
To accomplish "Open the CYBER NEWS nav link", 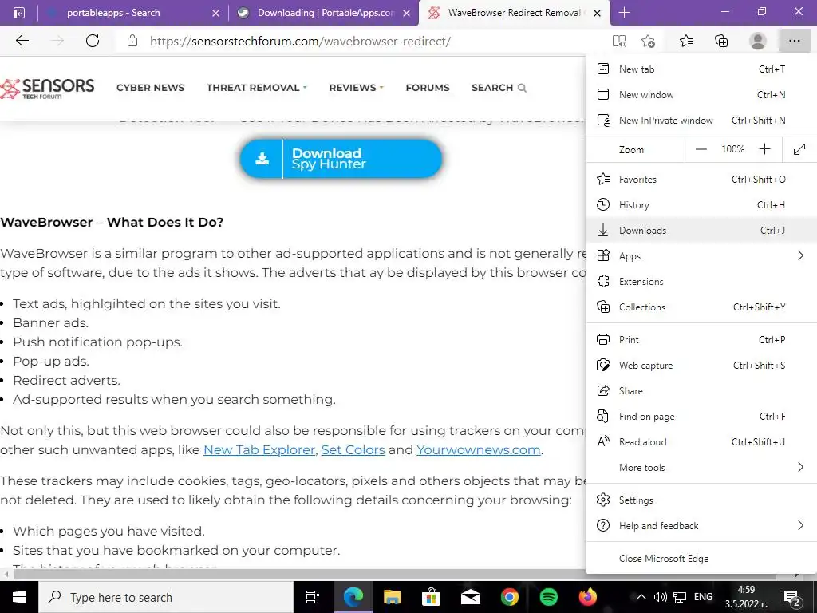I will (150, 88).
